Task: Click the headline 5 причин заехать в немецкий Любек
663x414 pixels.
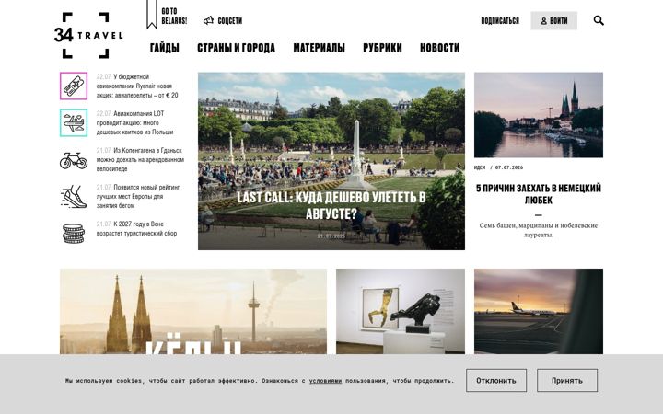Action: pos(539,194)
